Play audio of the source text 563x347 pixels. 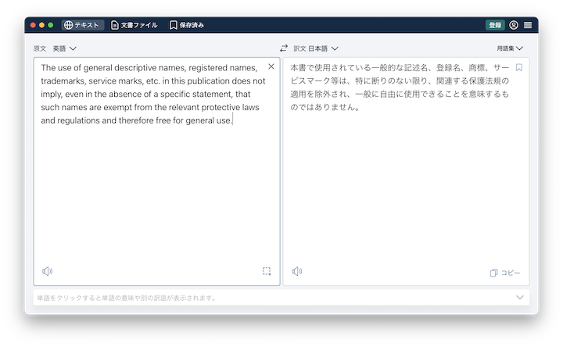[48, 271]
